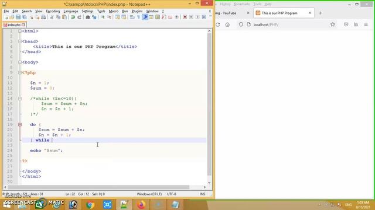The width and height of the screenshot is (375, 210).
Task: Close the index.php tab with its X
Action: (23, 24)
